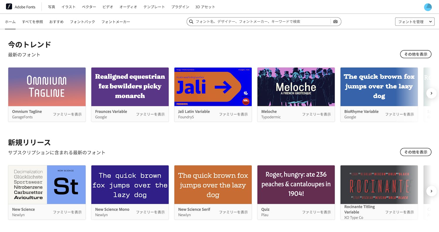This screenshot has width=439, height=232.
Task: Show family for New Science Mono
Action: [x=150, y=212]
